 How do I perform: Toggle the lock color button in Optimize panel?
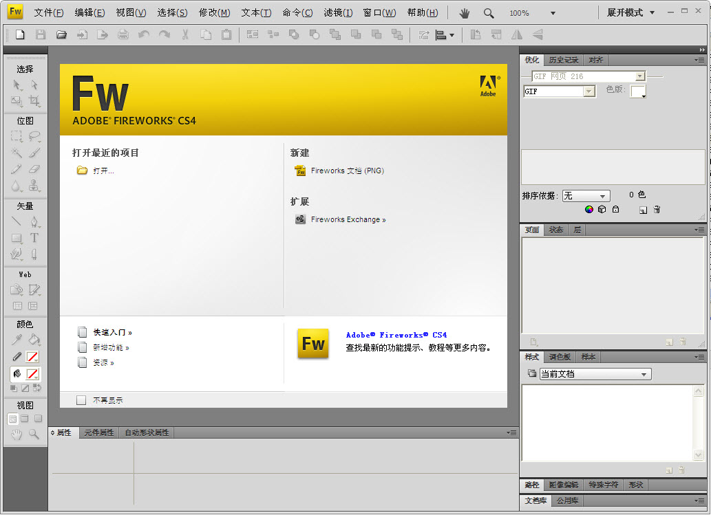pos(615,209)
